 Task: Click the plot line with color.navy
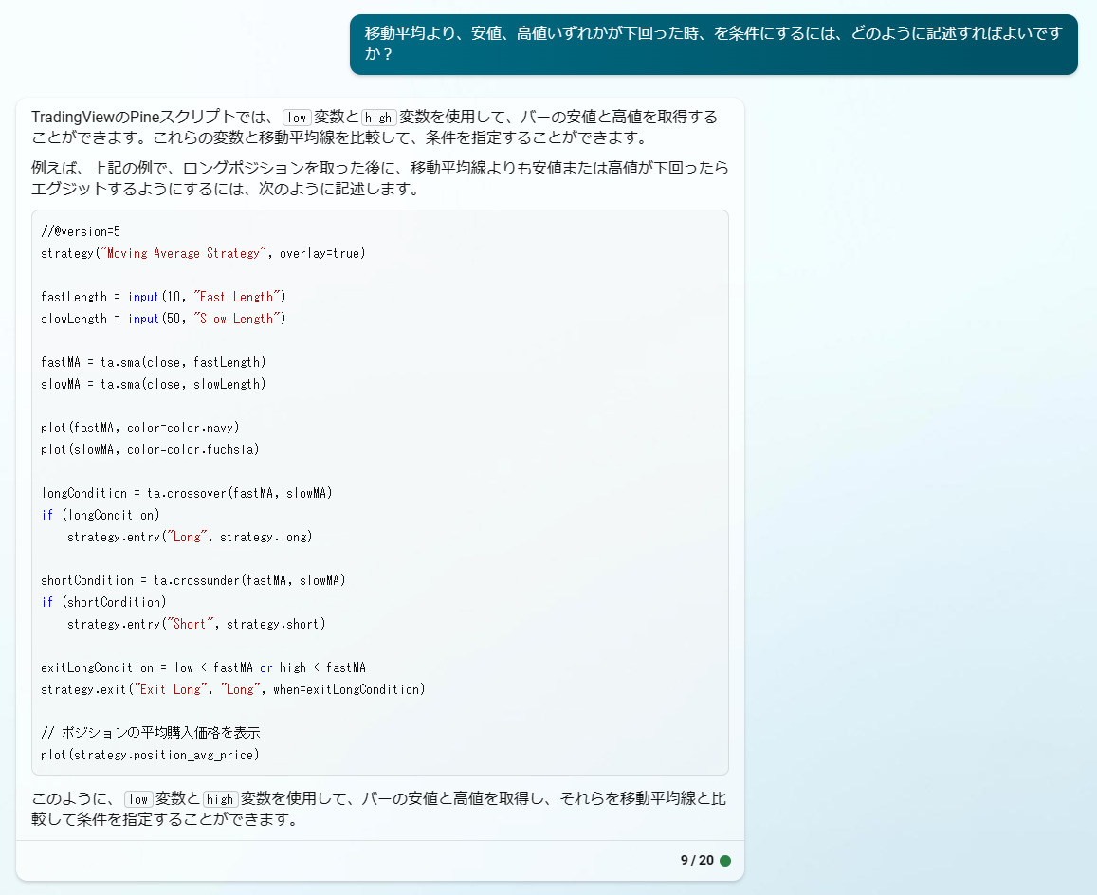[x=139, y=428]
